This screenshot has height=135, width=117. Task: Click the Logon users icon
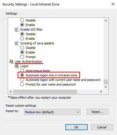click(x=17, y=66)
